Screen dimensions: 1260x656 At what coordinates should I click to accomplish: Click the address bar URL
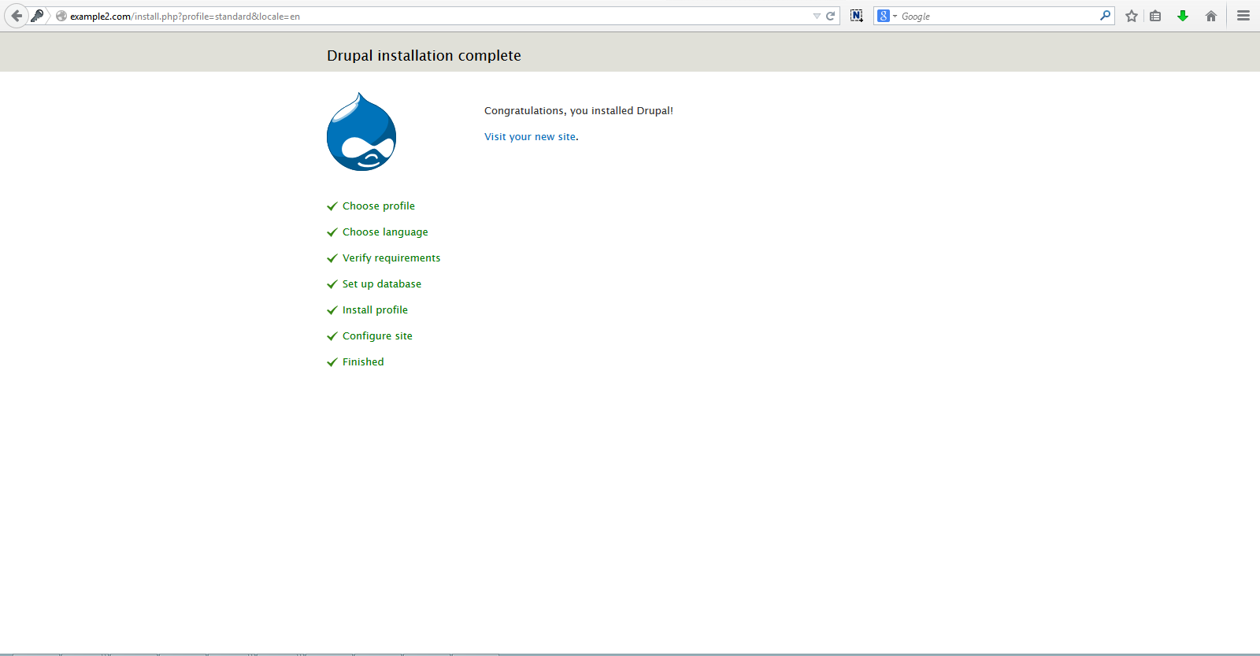pyautogui.click(x=185, y=16)
